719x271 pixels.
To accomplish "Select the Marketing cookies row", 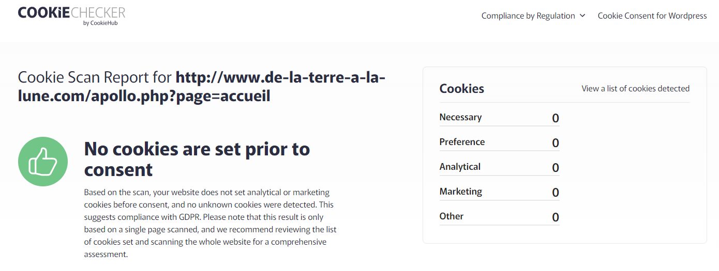I will pyautogui.click(x=499, y=192).
